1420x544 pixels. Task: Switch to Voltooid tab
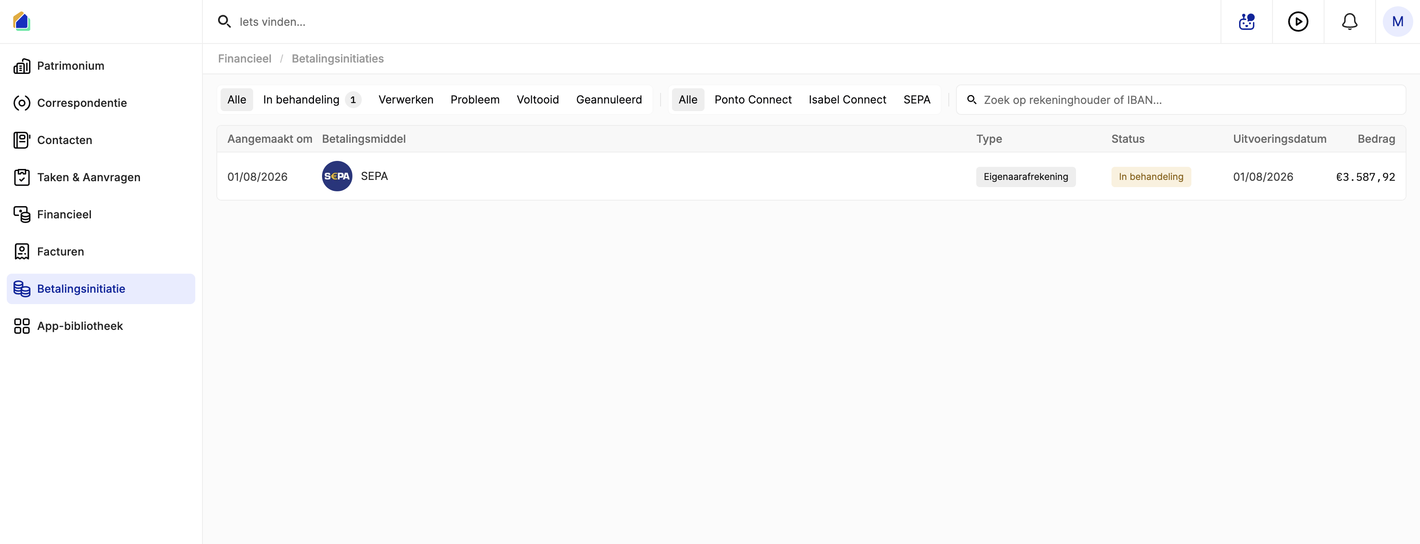click(538, 100)
